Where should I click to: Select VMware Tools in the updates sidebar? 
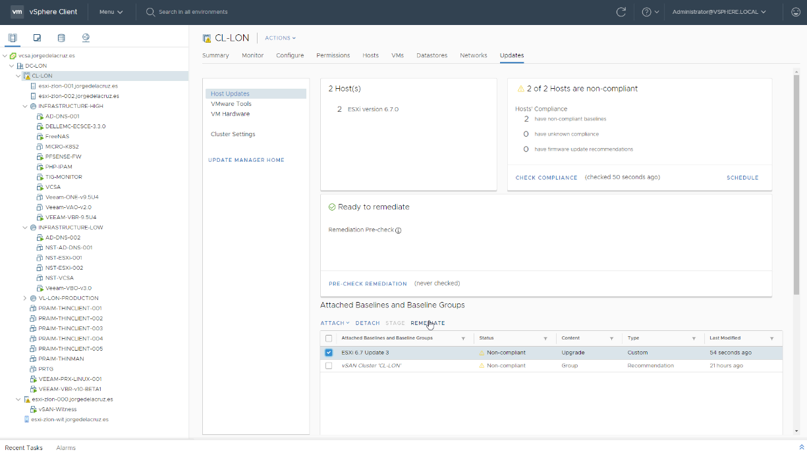click(x=231, y=104)
